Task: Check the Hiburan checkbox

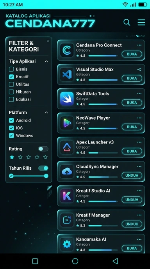Action: pyautogui.click(x=11, y=92)
